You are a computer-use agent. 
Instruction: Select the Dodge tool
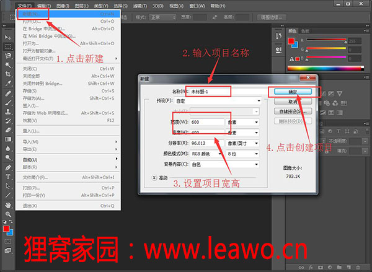pos(8,157)
